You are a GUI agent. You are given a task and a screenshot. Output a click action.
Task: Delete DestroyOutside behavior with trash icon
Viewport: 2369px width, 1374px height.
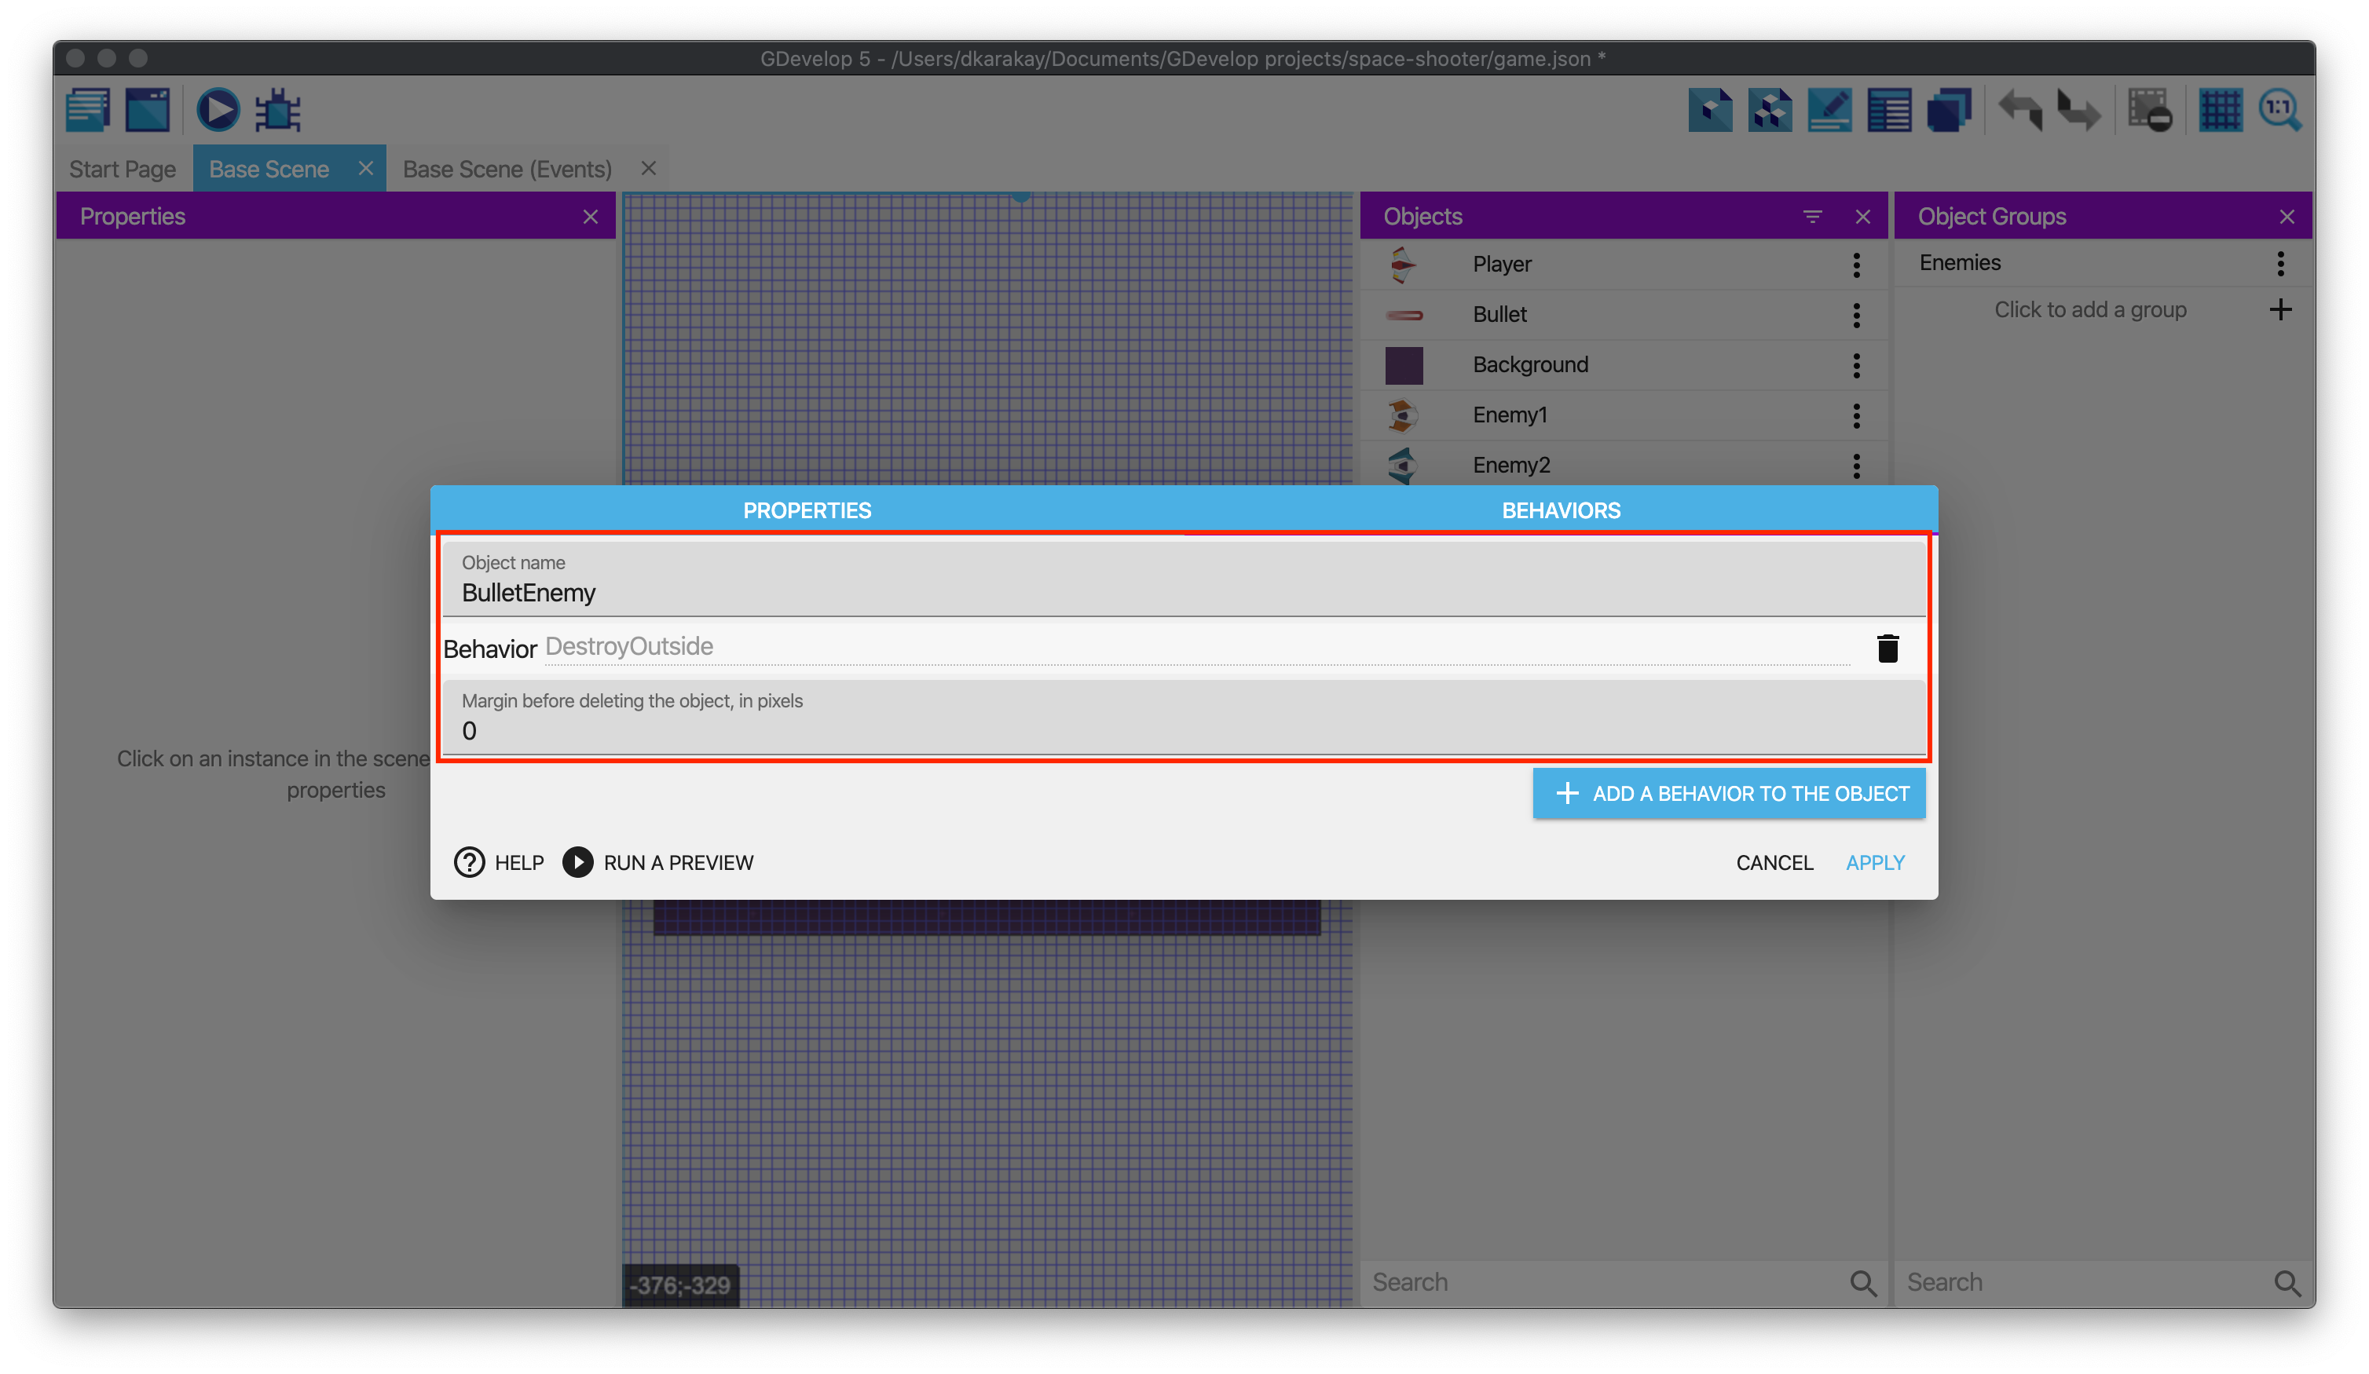click(1888, 649)
